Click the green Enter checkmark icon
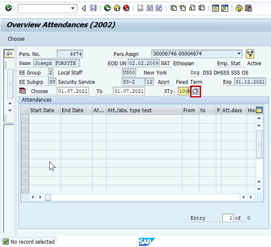This screenshot has height=247, width=271. click(x=8, y=8)
